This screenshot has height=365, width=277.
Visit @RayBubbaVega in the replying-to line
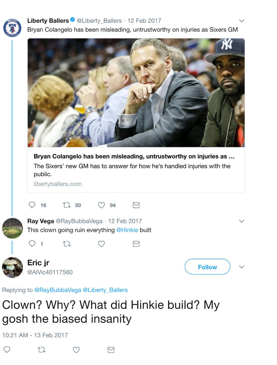58,290
